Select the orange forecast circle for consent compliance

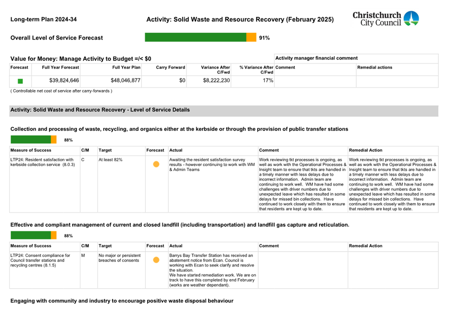(156, 260)
